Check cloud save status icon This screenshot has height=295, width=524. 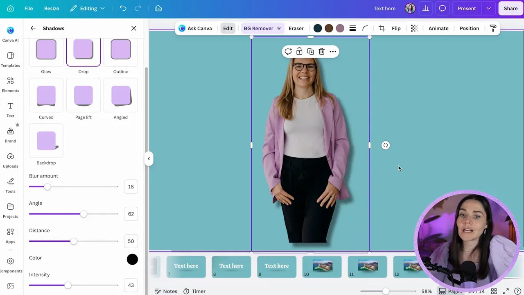158,8
